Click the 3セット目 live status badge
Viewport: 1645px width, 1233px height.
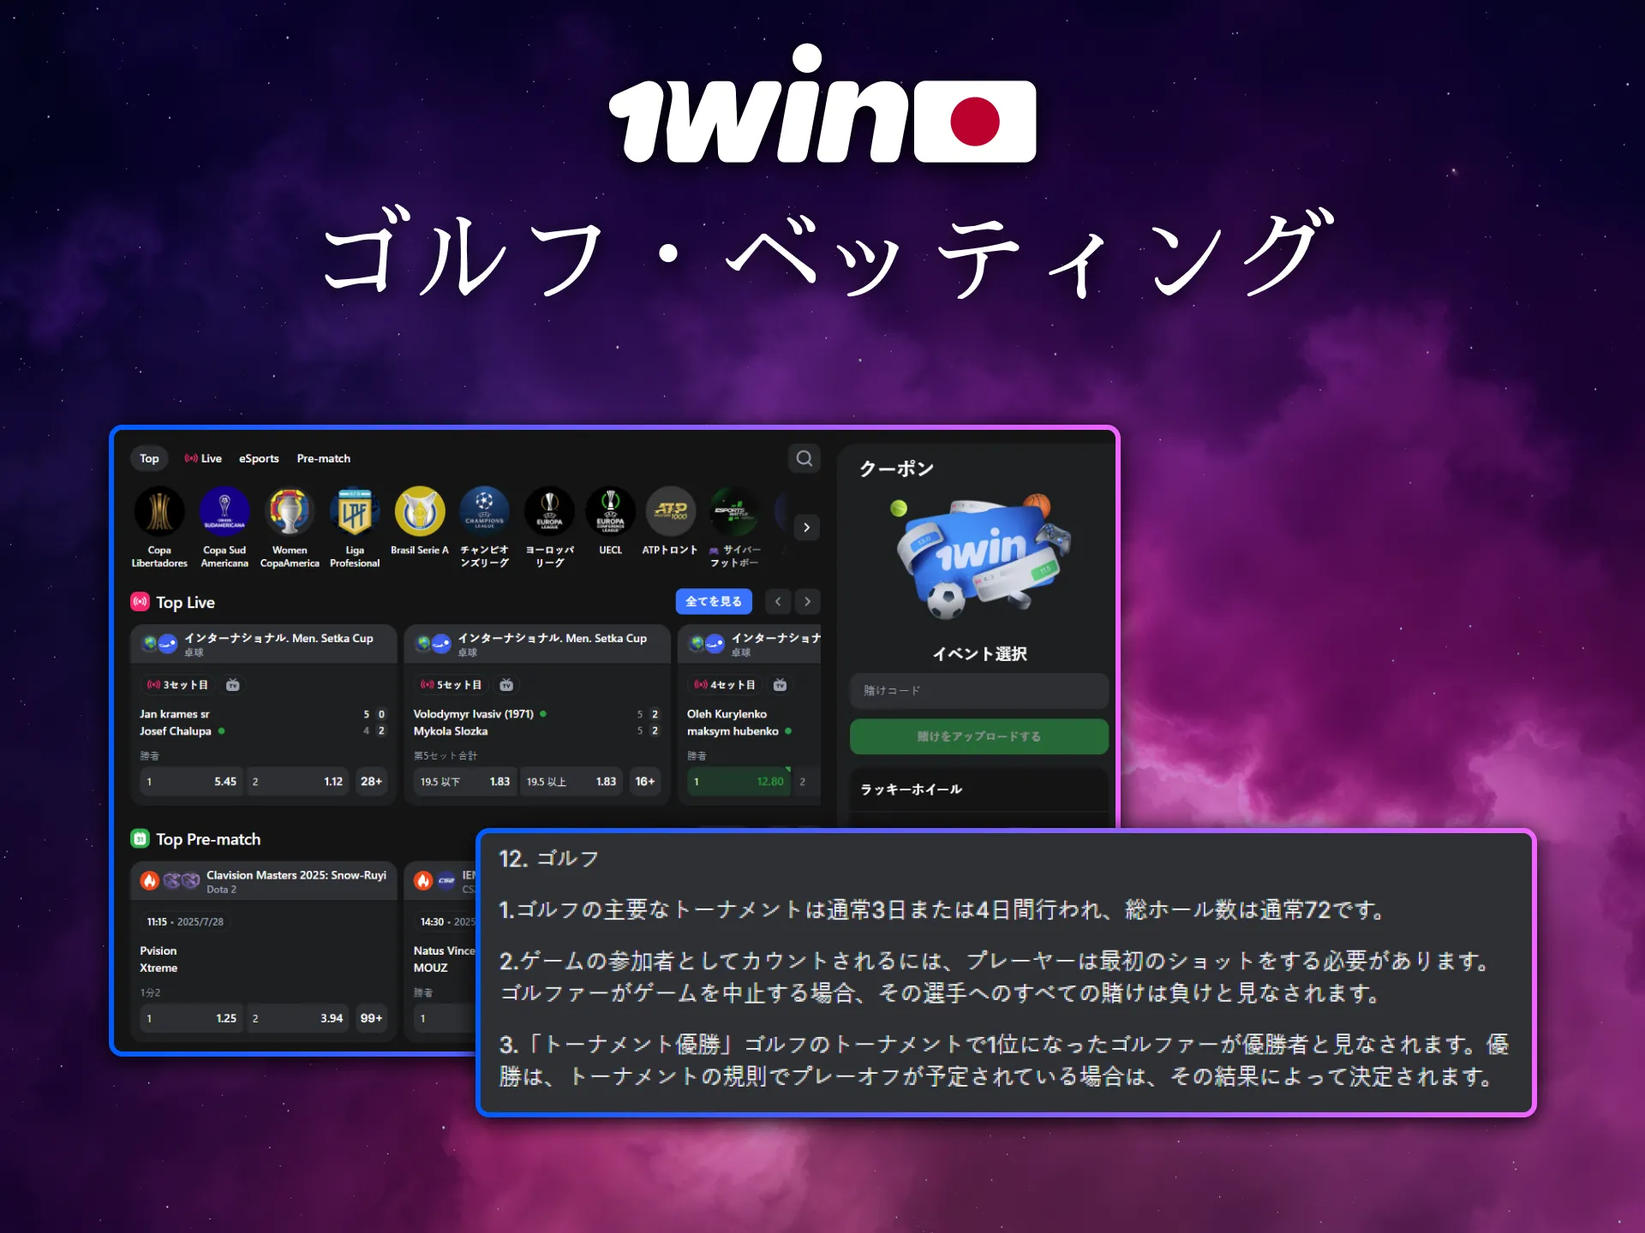click(178, 685)
